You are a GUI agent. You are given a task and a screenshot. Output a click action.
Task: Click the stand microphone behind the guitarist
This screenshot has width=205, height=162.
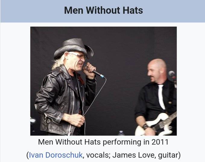tap(172, 74)
